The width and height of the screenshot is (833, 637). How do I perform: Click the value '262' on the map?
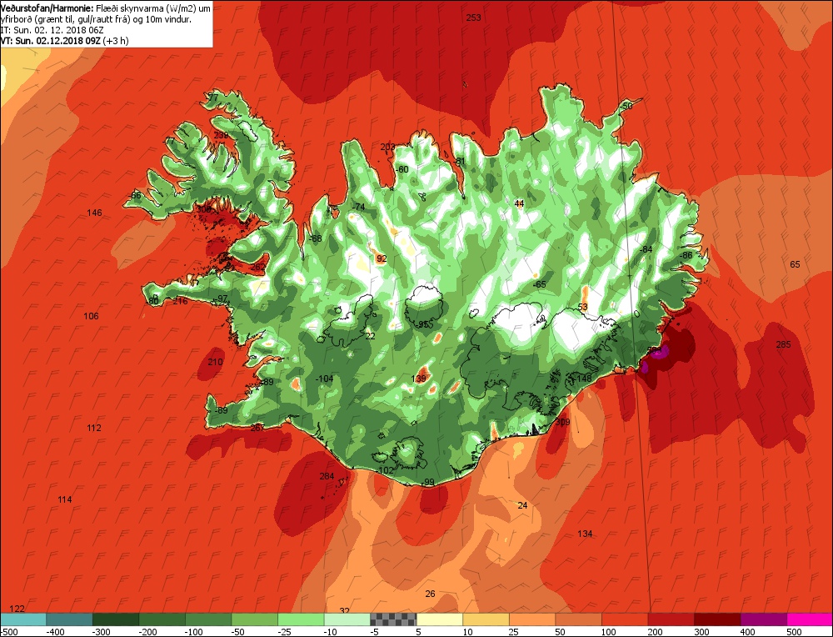258,267
